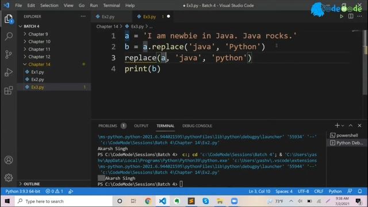Viewport: 368px width, 207px height.
Task: Open the Terminal menu
Action: tap(112, 5)
